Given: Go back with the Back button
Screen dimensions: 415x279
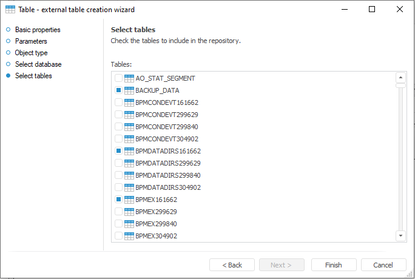Looking at the screenshot, I should tap(232, 265).
